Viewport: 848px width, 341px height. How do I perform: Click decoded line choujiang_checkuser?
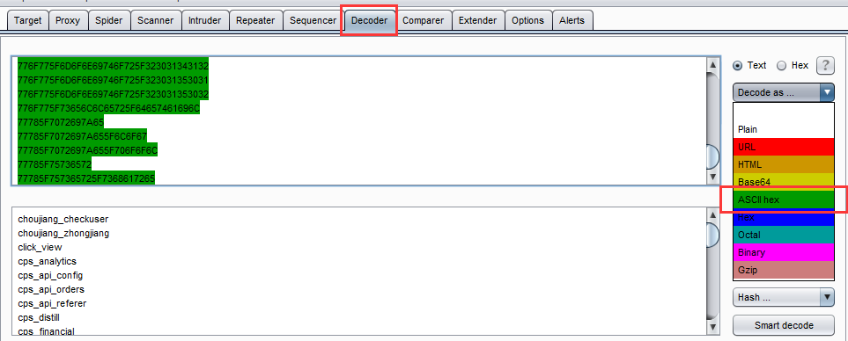(63, 219)
